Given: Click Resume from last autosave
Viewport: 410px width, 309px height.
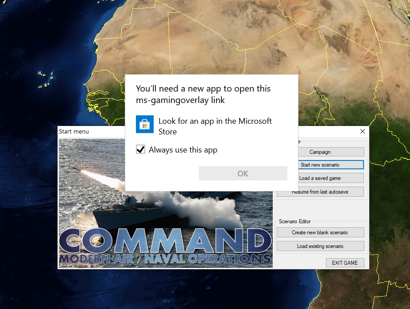Looking at the screenshot, I should [320, 192].
